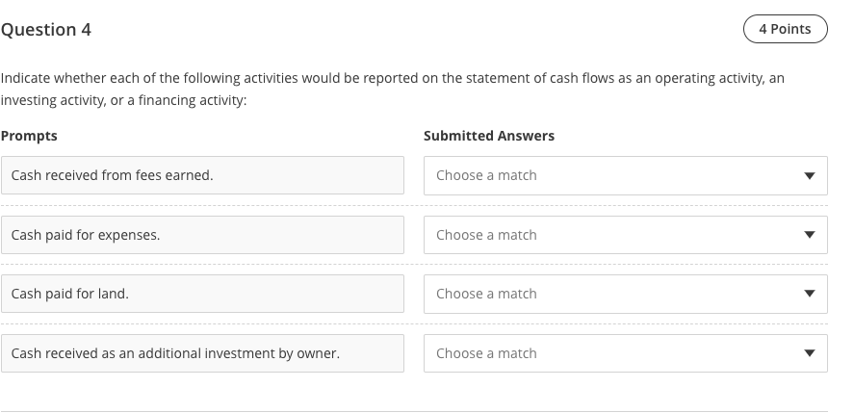The height and width of the screenshot is (413, 854).
Task: Click dashed divider below the fees earned row
Action: click(x=414, y=205)
